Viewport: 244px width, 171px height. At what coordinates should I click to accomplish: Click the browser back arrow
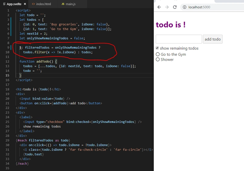(159, 7)
